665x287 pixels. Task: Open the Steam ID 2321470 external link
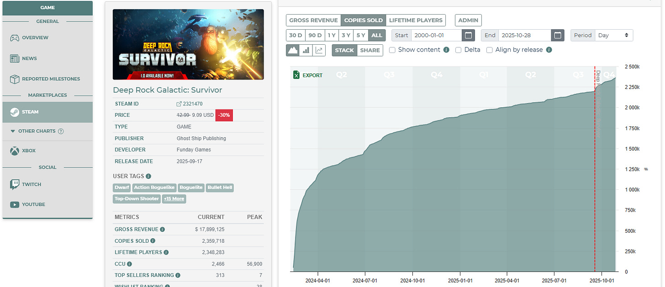190,104
